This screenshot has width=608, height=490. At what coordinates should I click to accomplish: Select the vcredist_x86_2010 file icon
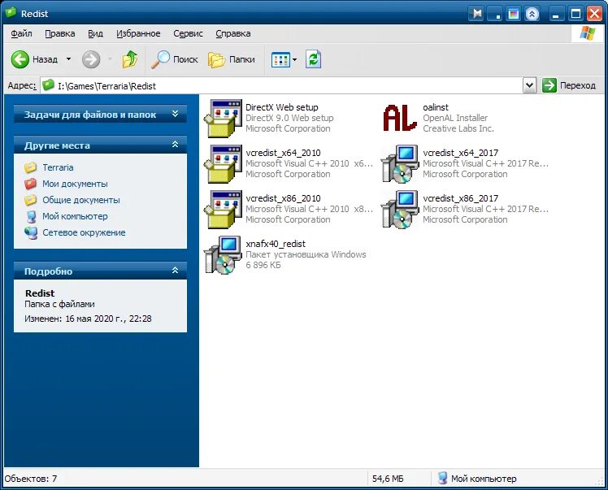(223, 210)
